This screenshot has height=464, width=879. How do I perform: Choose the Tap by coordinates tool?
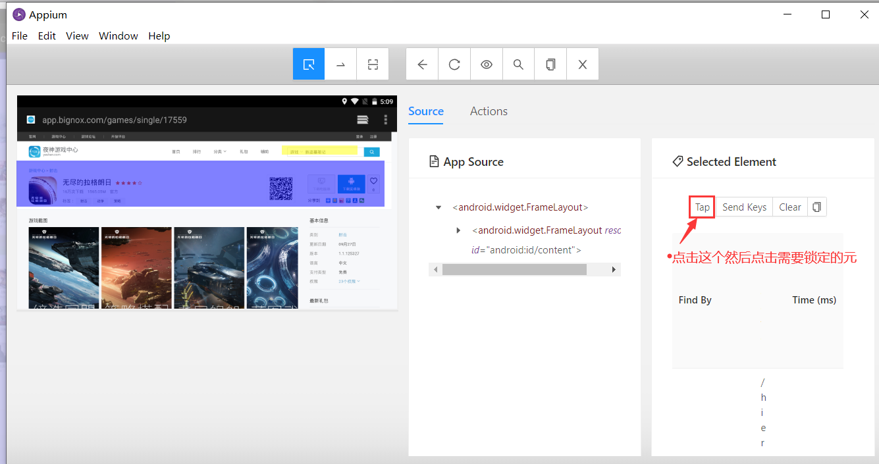click(x=373, y=64)
